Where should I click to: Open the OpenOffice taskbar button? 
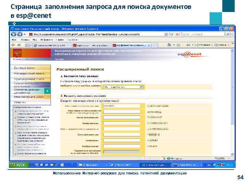(187, 165)
